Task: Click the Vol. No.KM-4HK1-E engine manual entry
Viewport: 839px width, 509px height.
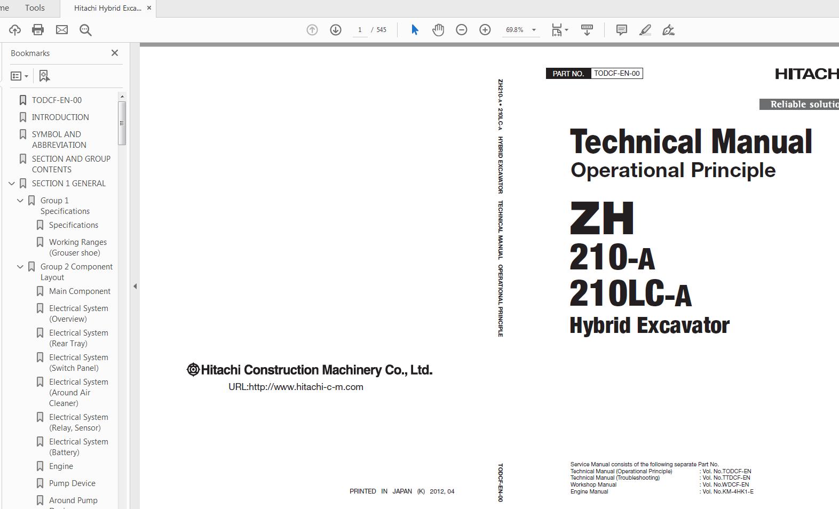Action: click(726, 491)
